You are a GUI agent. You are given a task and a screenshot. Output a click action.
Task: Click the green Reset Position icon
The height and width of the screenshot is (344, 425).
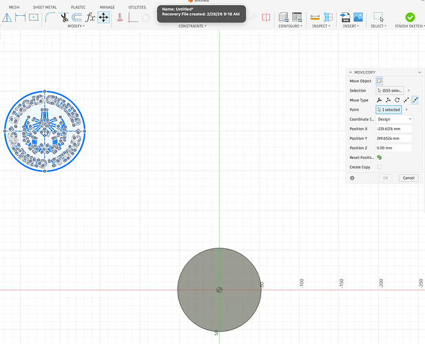tap(380, 158)
